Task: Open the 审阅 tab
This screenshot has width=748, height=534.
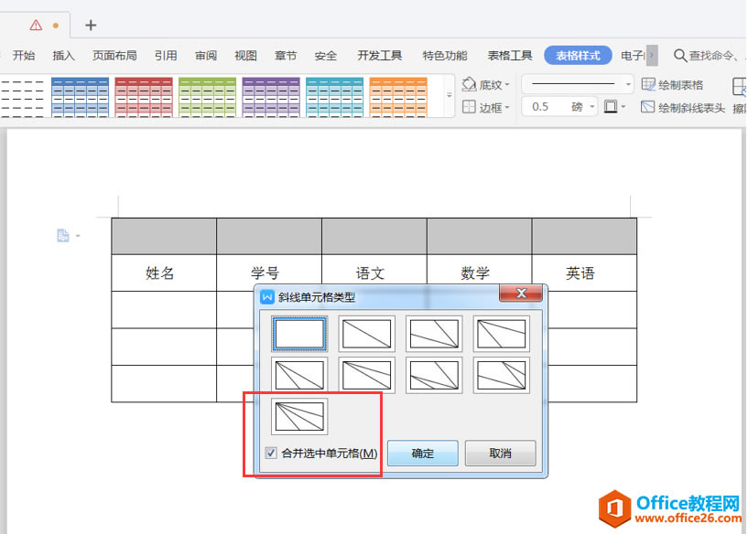Action: coord(206,55)
